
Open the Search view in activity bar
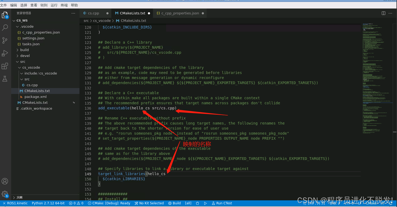[5, 27]
